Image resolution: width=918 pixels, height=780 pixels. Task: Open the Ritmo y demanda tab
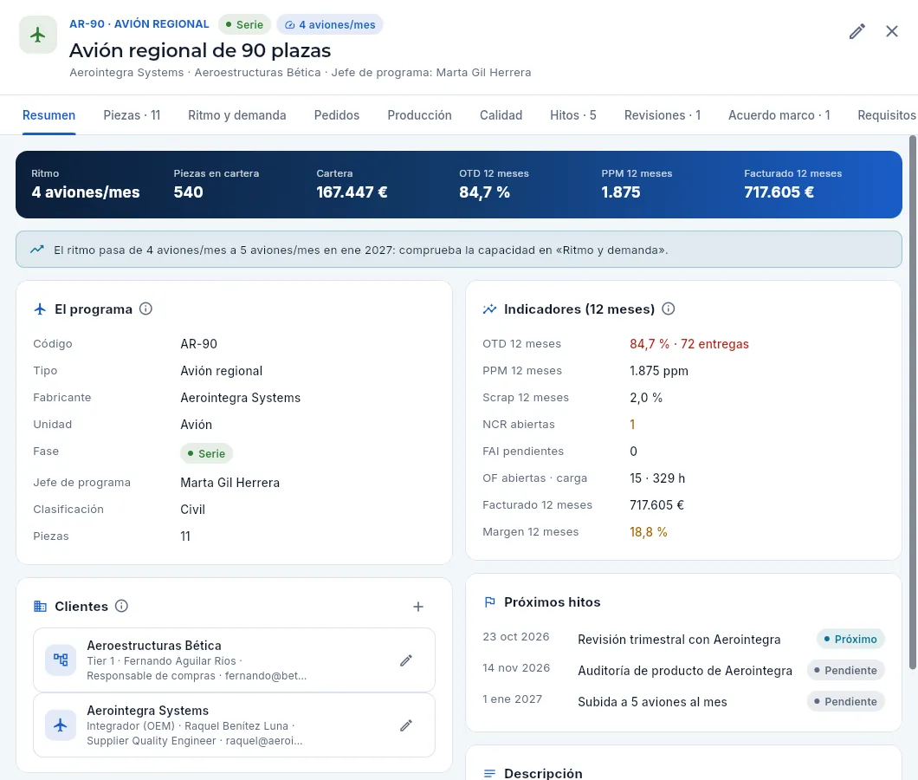(237, 115)
